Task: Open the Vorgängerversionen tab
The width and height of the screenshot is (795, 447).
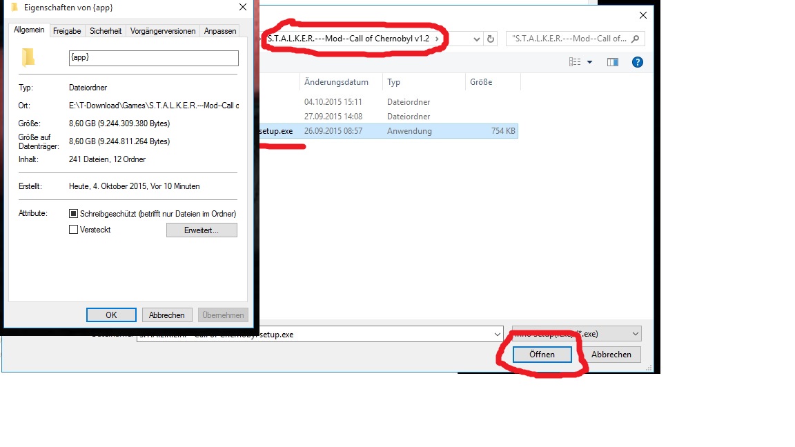Action: click(x=163, y=31)
